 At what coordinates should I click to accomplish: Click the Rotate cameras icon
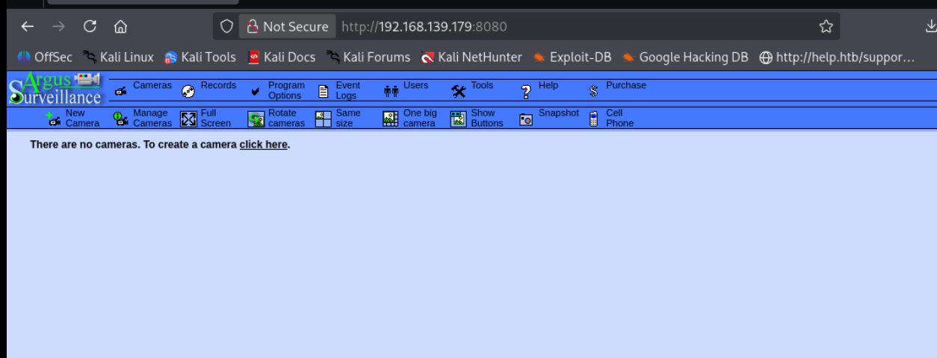coord(256,119)
